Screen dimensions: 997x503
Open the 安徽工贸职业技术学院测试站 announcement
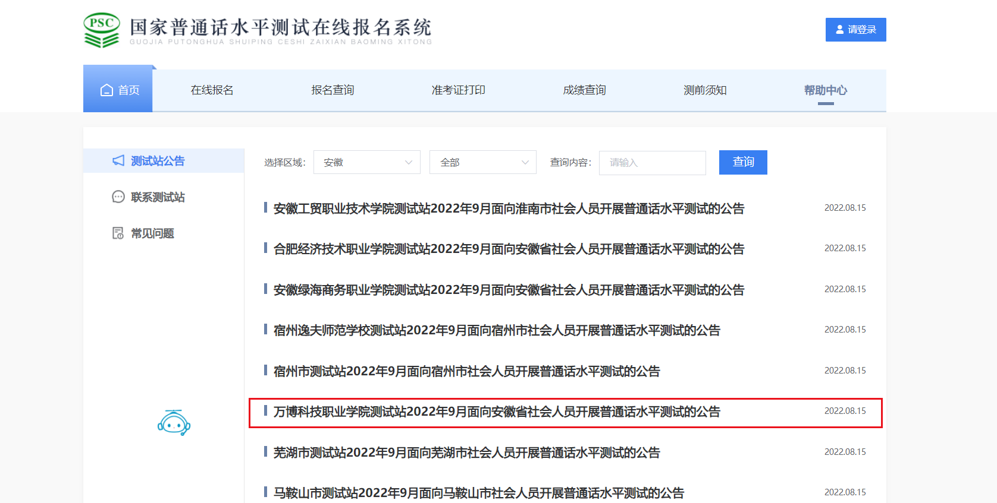[x=509, y=208]
